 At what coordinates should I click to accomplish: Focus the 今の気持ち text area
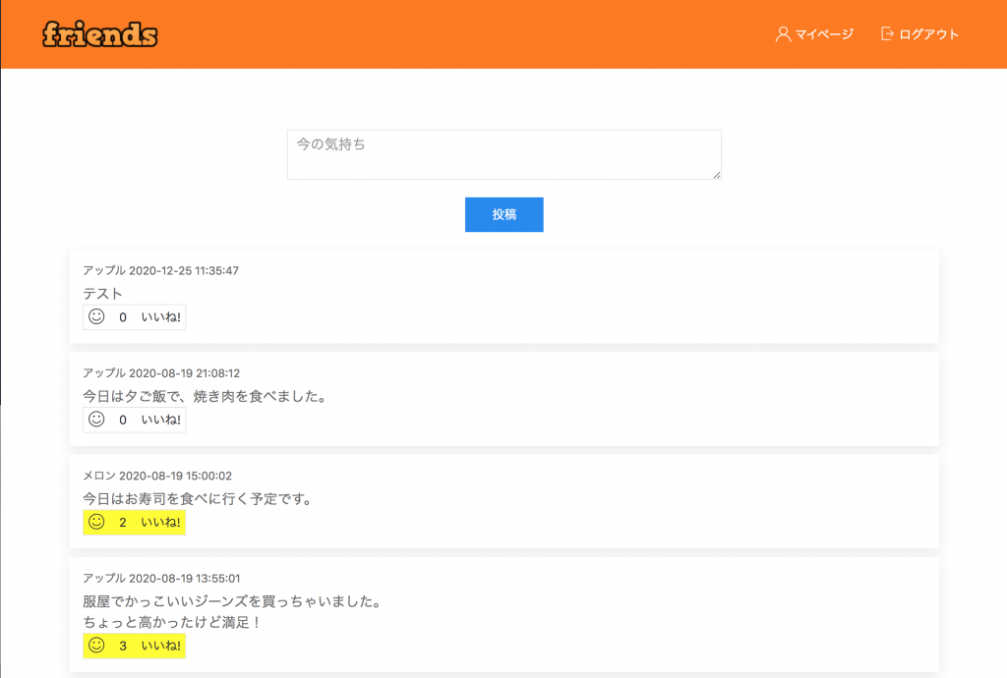[503, 154]
